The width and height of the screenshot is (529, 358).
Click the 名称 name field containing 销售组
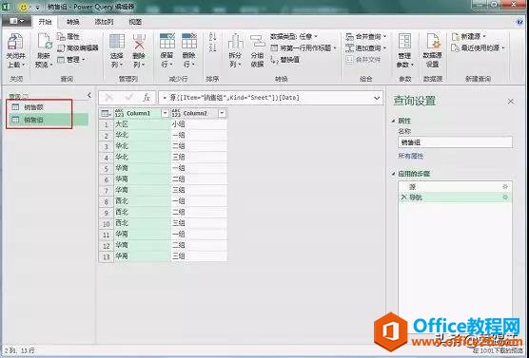(455, 142)
